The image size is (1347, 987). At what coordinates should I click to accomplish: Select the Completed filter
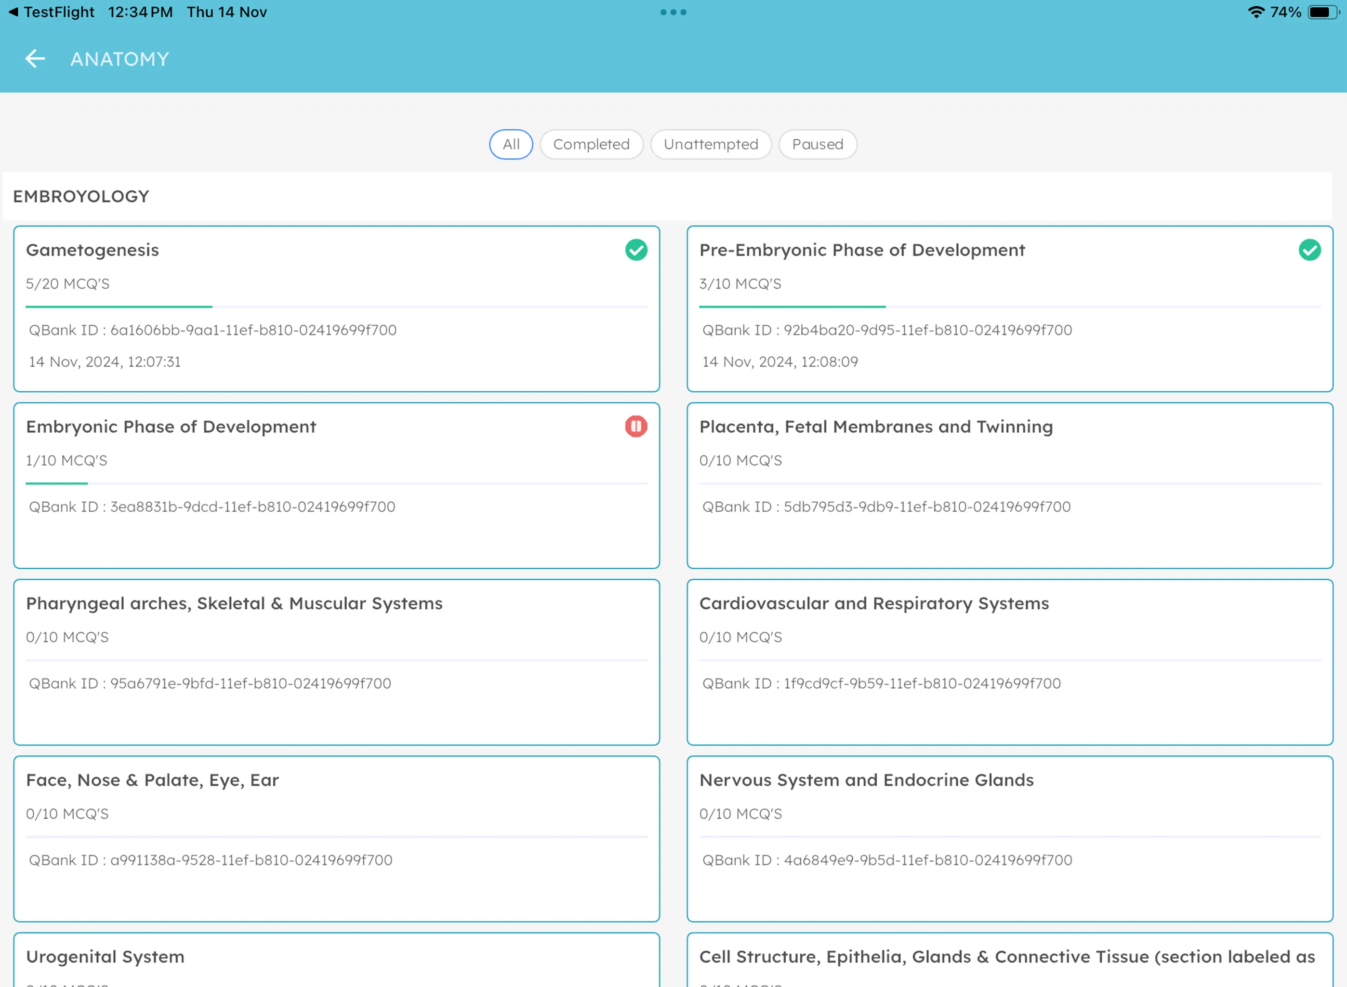(x=591, y=144)
